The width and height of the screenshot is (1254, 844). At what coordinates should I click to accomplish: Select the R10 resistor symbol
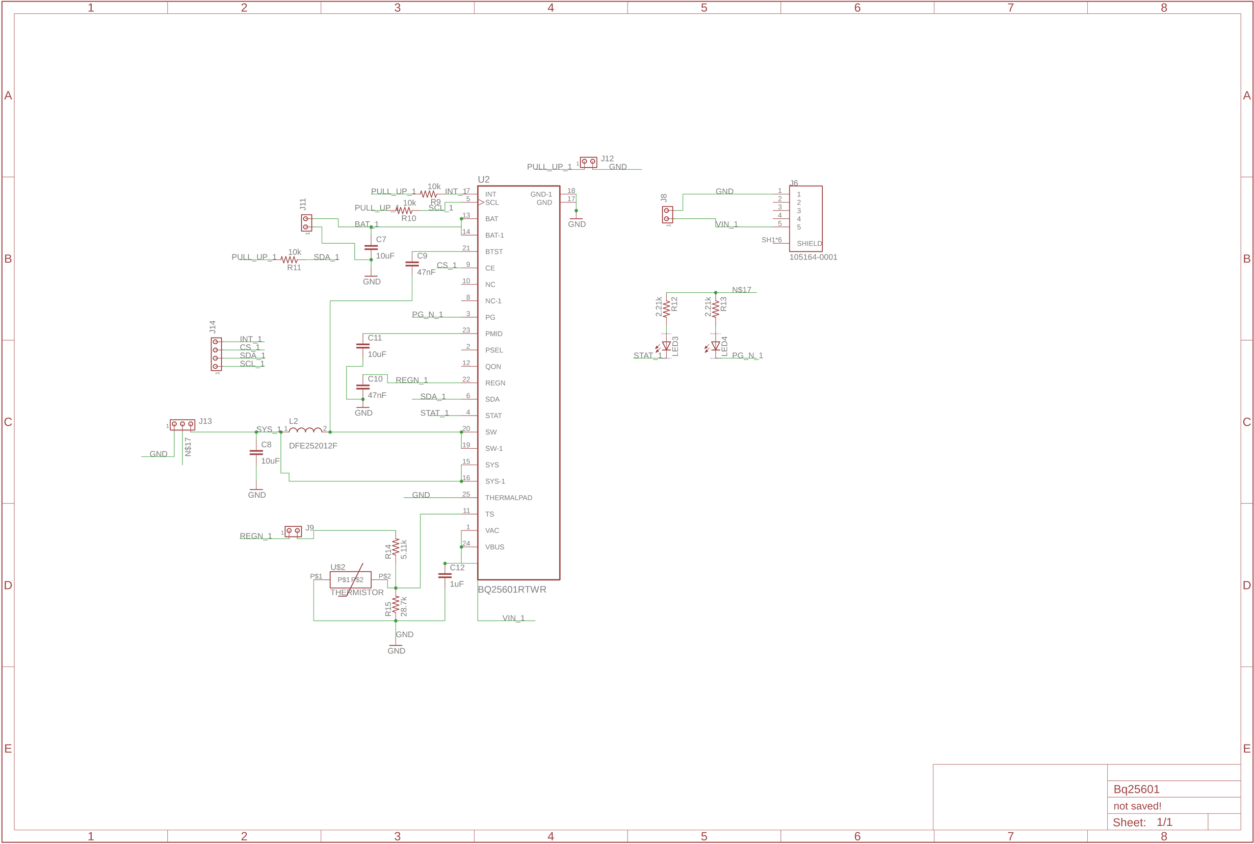coord(404,211)
